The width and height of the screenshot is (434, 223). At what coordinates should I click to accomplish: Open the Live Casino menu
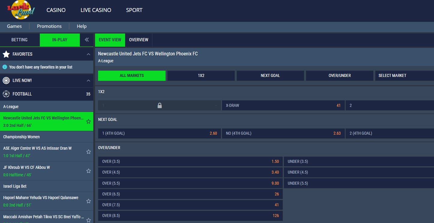pyautogui.click(x=96, y=10)
